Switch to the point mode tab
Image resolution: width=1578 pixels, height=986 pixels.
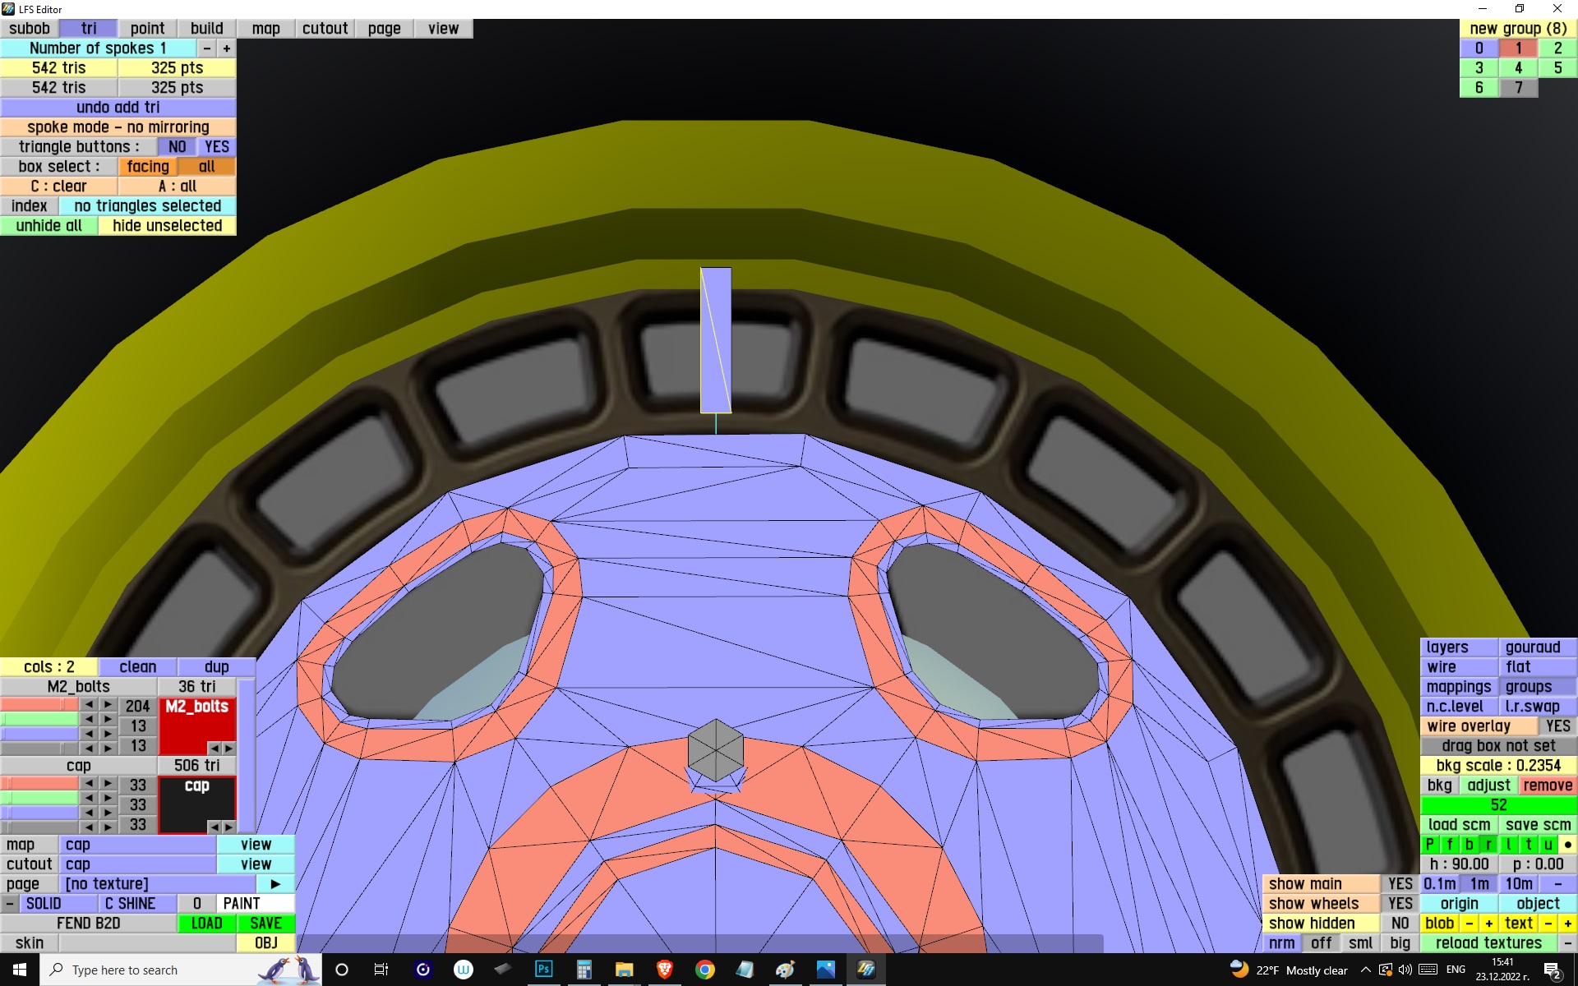tap(147, 29)
